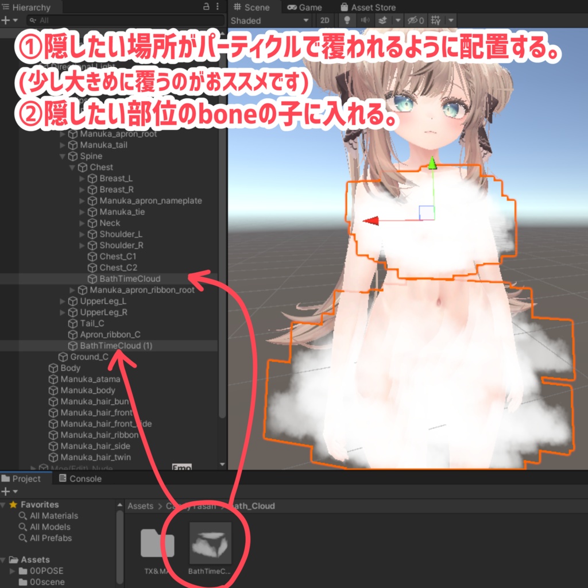Click the plus button to create new GameObject
The width and height of the screenshot is (588, 588).
coord(5,20)
